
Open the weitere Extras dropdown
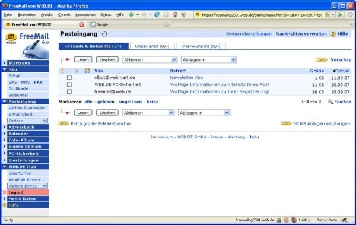[27, 186]
